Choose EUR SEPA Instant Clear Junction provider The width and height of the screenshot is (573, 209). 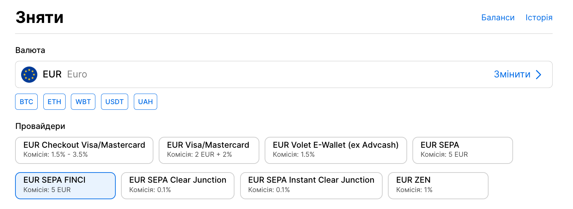(x=311, y=186)
